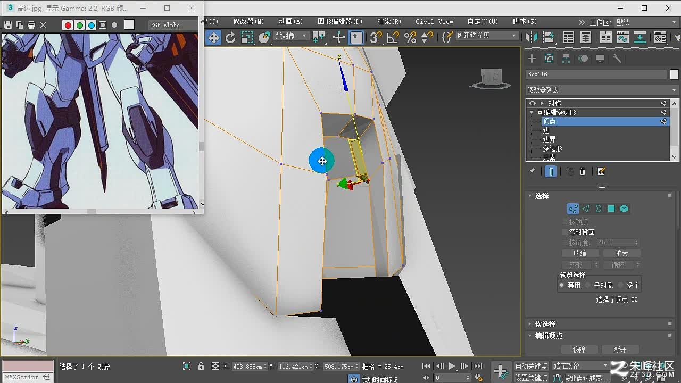Open the 父对象 reference coordinate dropdown
Viewport: 681px width, 383px height.
tap(291, 36)
